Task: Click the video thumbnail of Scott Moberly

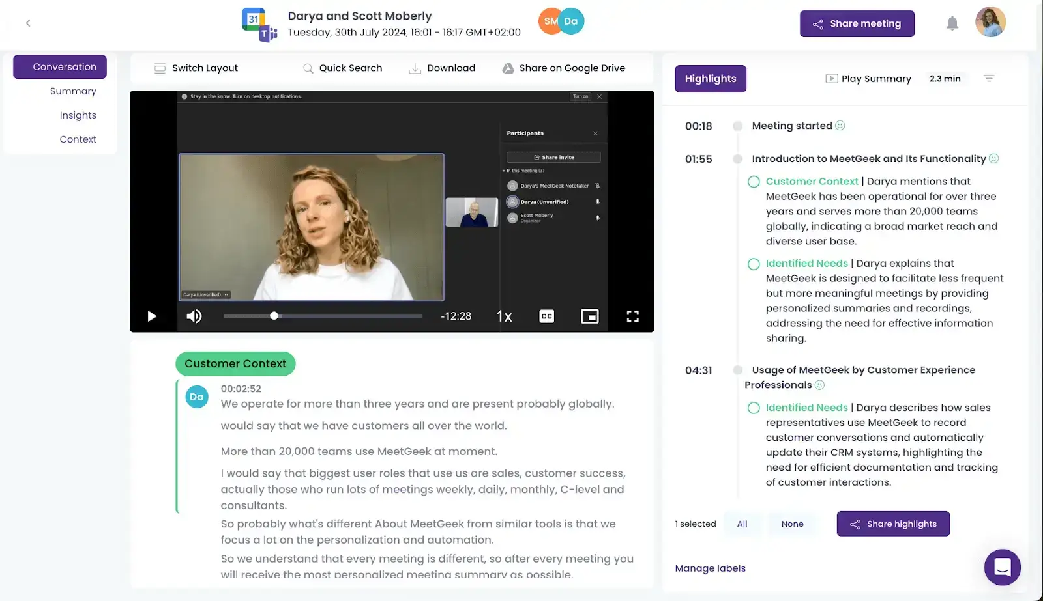Action: click(x=471, y=212)
